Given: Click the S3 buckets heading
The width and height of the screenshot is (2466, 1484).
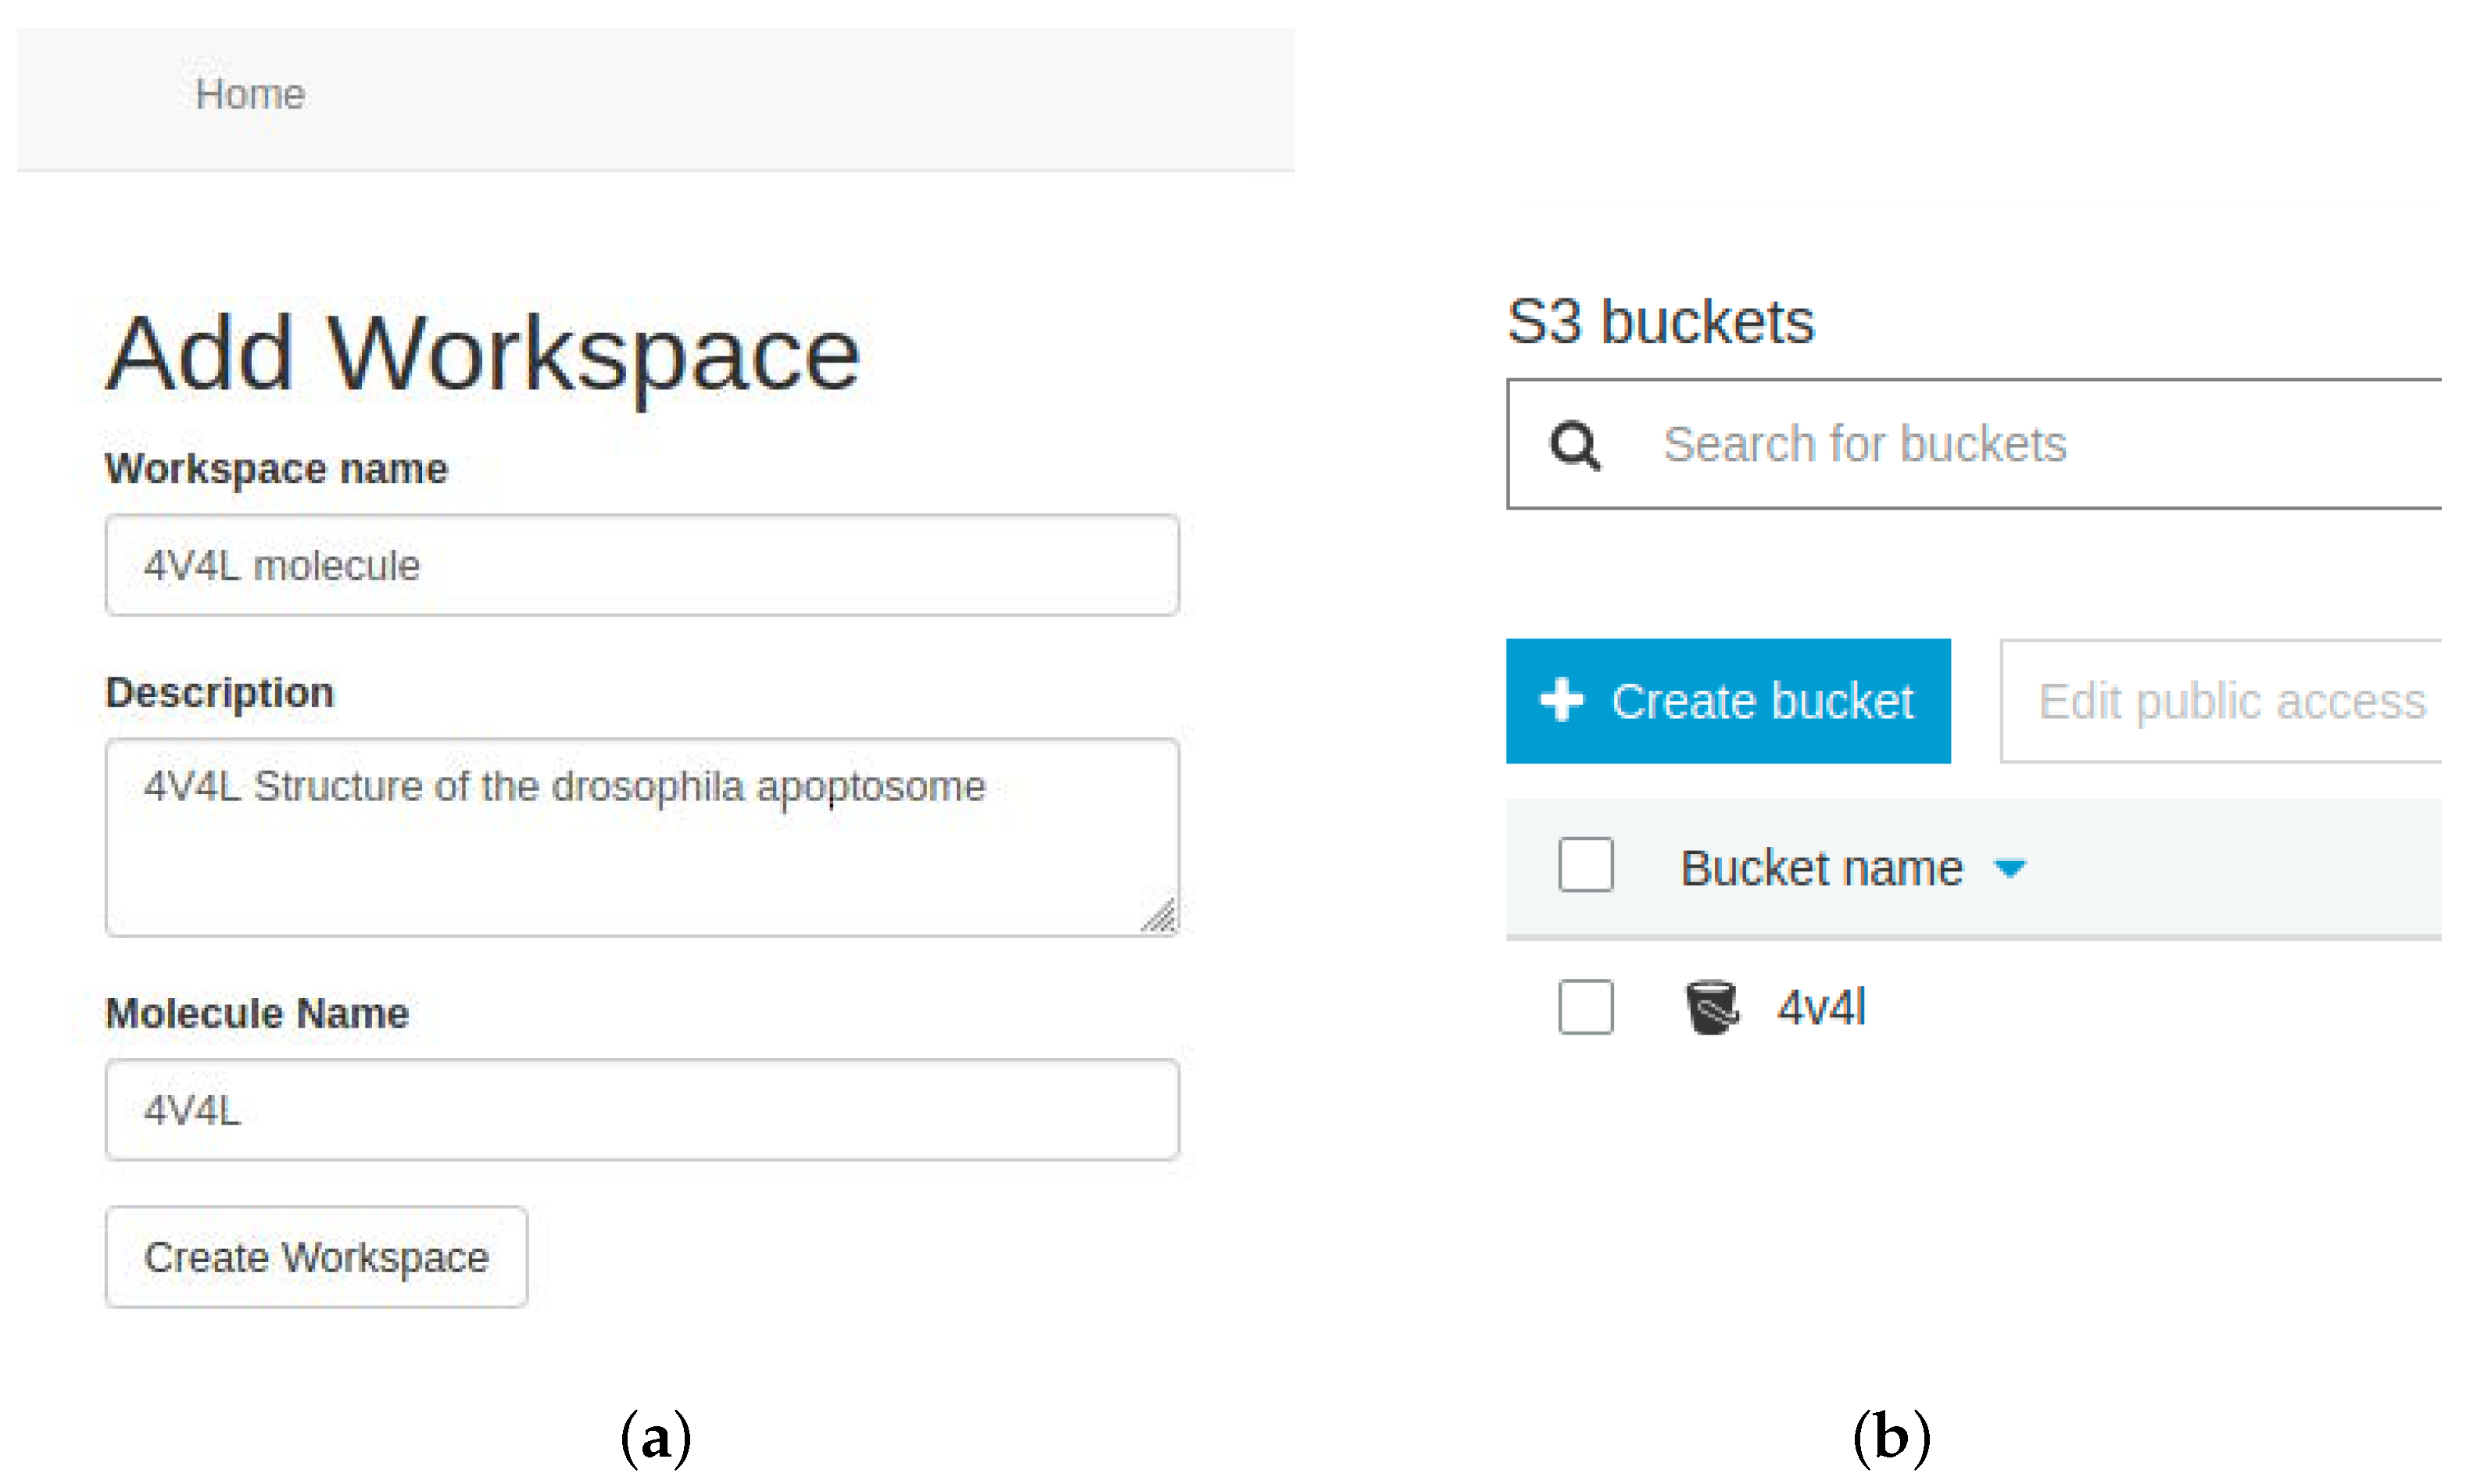Looking at the screenshot, I should 1660,322.
